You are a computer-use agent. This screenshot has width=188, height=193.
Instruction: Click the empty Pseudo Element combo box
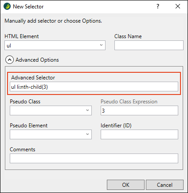pos(51,134)
